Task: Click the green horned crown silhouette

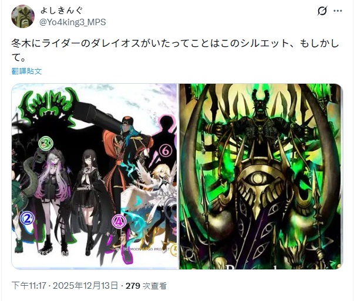Action: (50, 104)
